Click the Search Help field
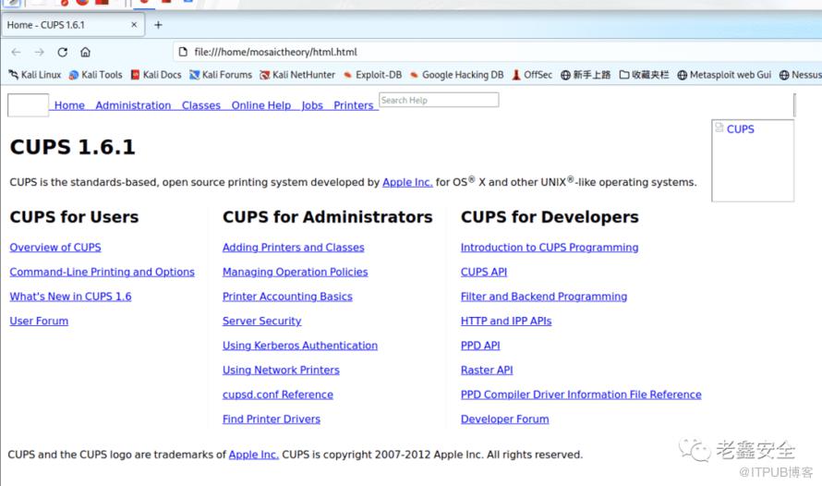 pos(438,100)
